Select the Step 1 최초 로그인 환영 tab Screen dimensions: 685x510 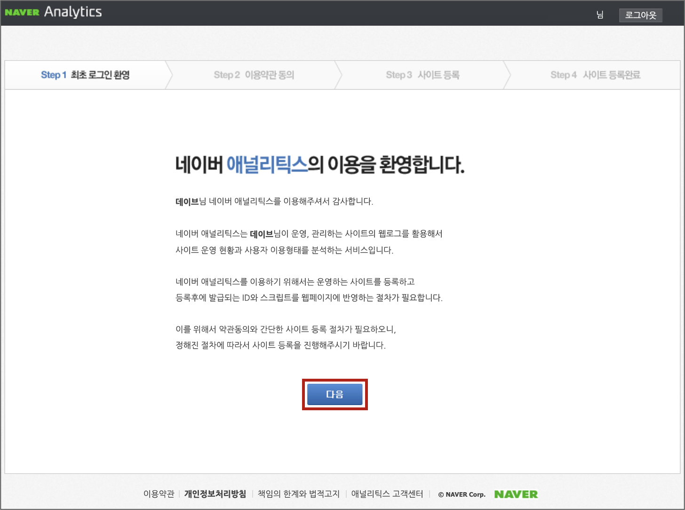(x=85, y=75)
